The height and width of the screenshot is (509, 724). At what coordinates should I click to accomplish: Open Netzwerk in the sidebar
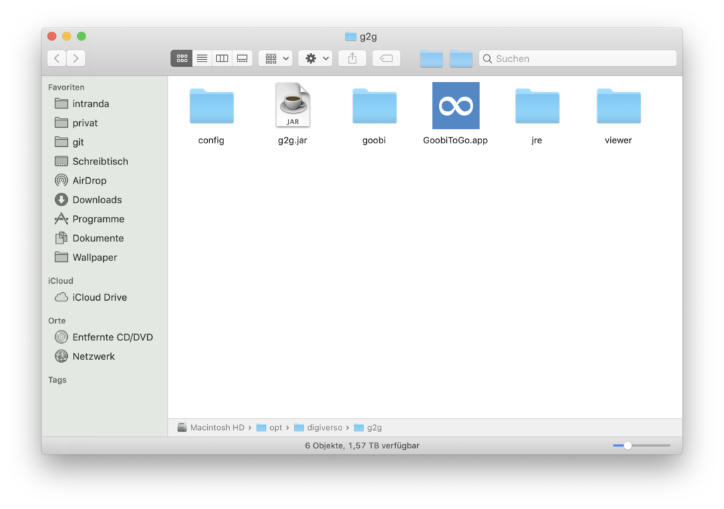click(x=105, y=357)
